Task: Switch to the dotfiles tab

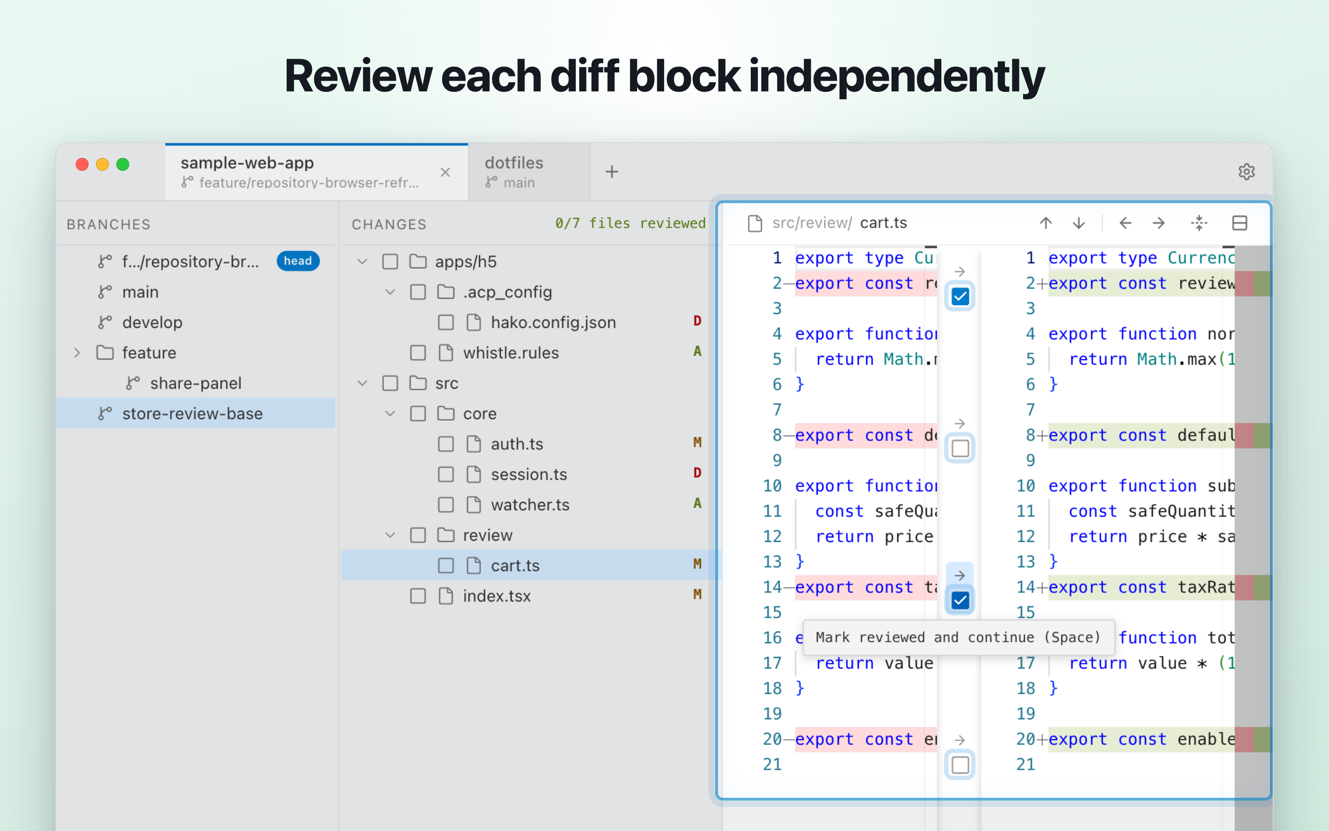Action: [x=529, y=172]
